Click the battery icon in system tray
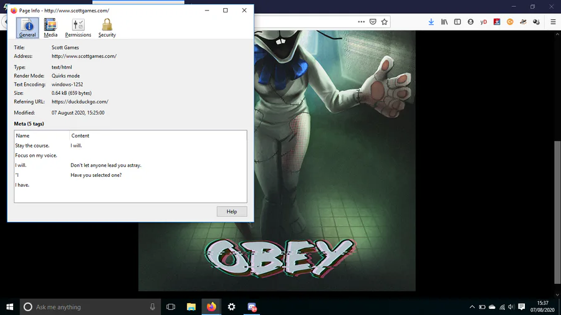Image resolution: width=561 pixels, height=315 pixels. pyautogui.click(x=482, y=307)
